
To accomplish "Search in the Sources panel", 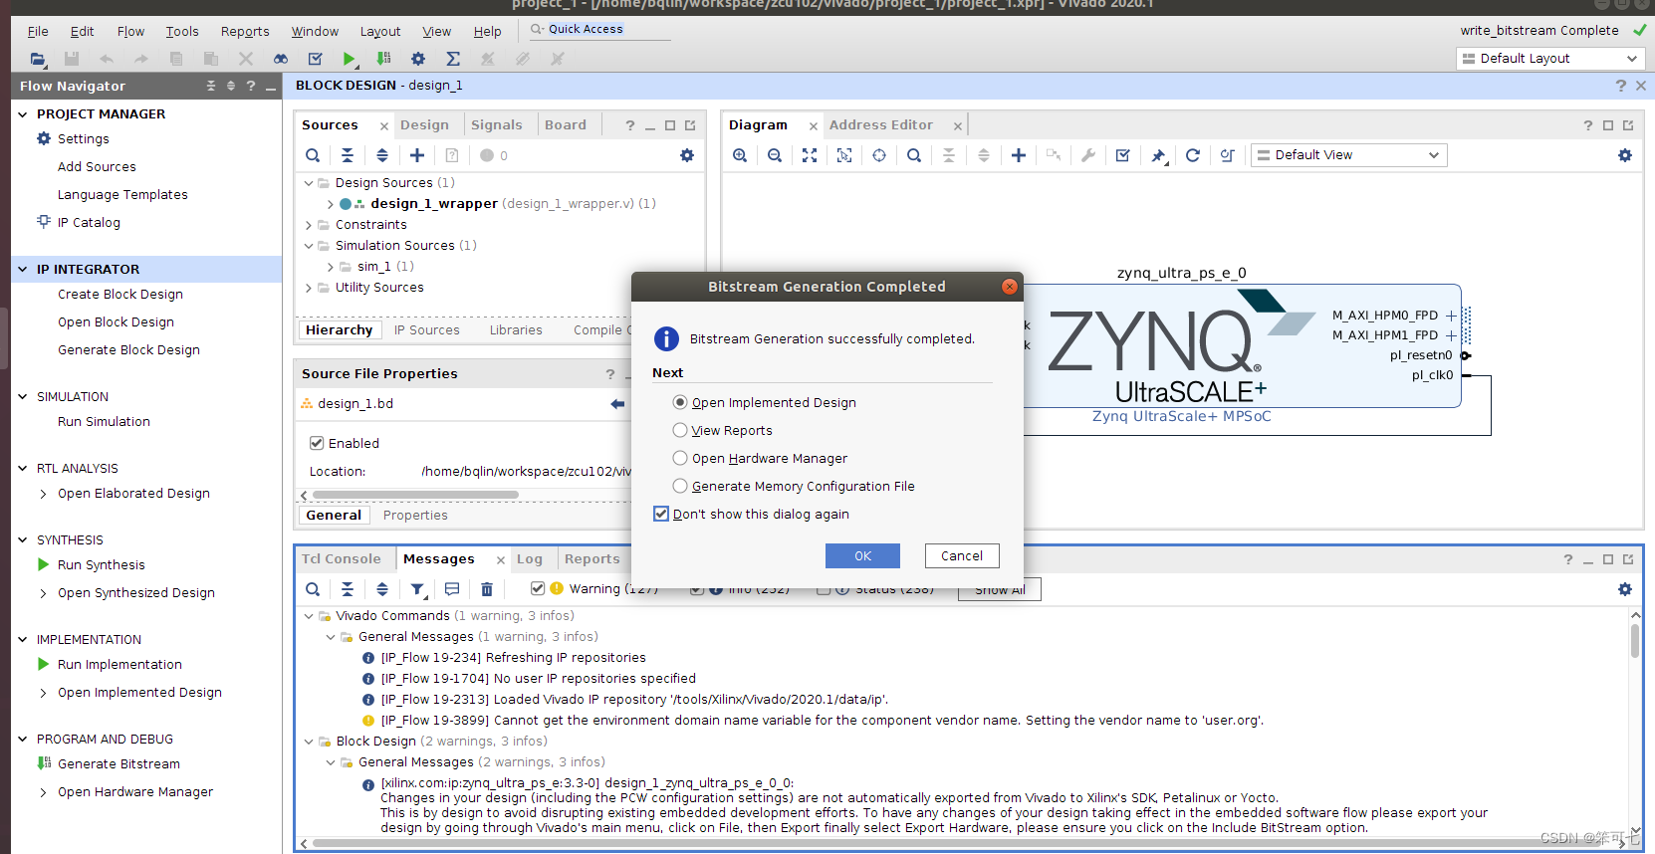I will coord(313,155).
